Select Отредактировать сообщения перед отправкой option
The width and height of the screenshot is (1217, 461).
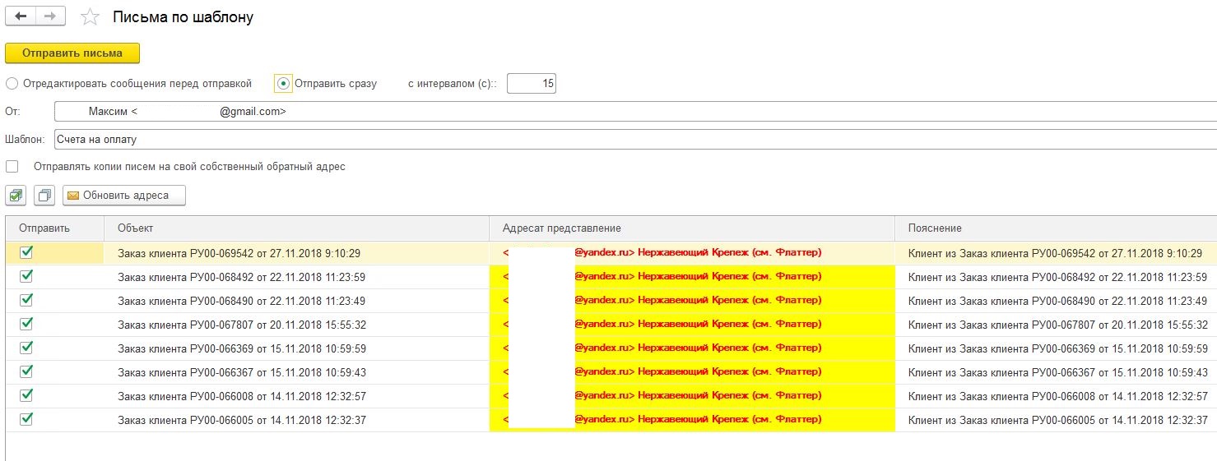point(12,84)
